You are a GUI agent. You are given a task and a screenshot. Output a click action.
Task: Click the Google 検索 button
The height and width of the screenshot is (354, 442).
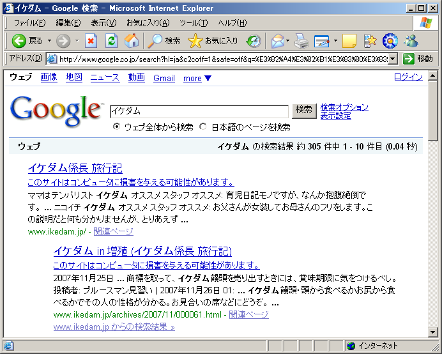point(304,111)
